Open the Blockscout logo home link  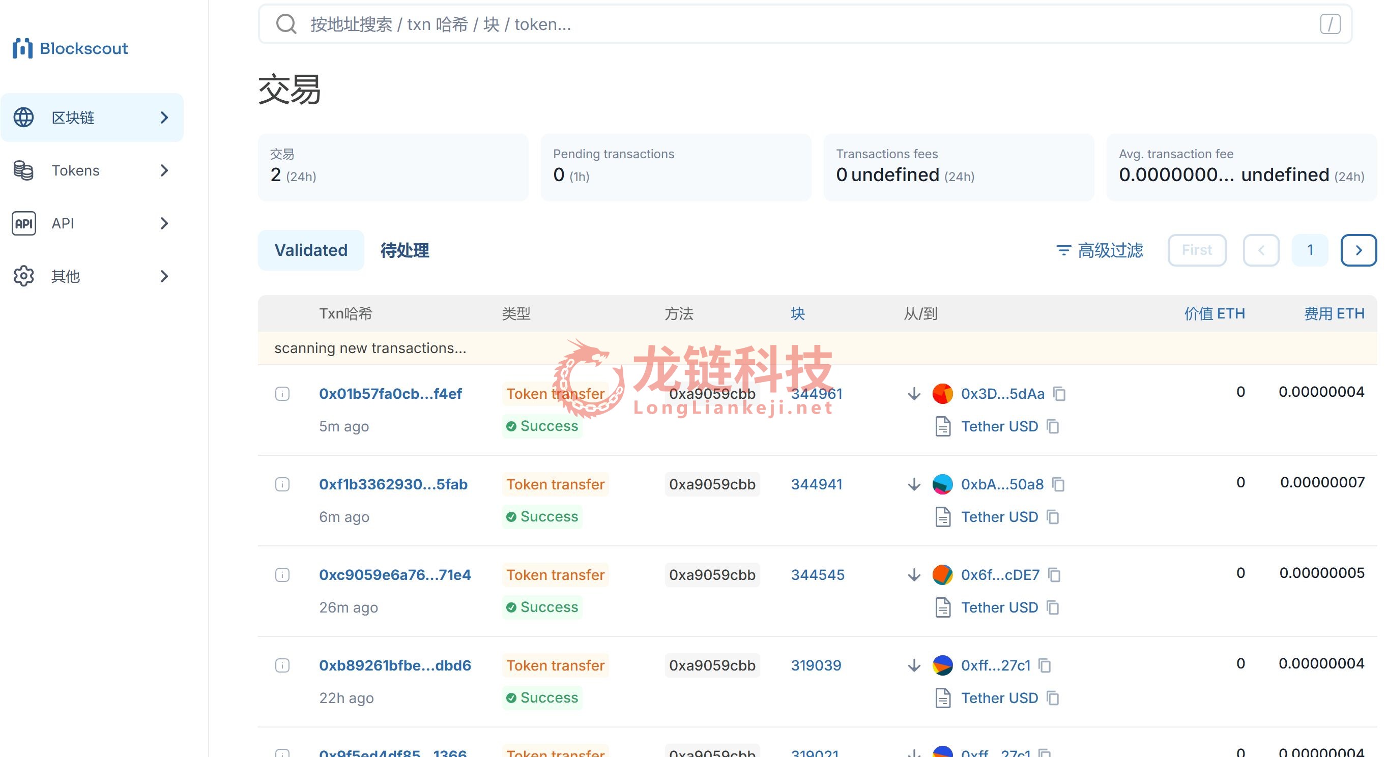[x=70, y=48]
